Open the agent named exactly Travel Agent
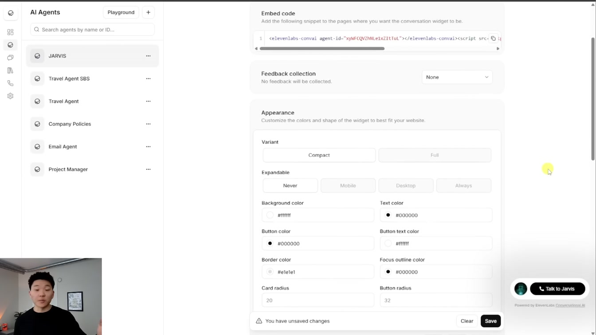The height and width of the screenshot is (335, 596). click(92, 101)
